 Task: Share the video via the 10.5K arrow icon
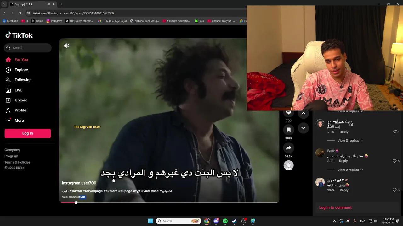tap(288, 148)
